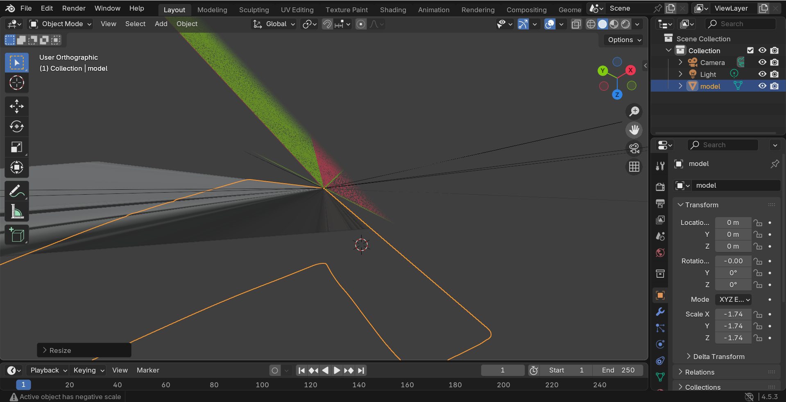Select the Measure tool
Viewport: 786px width, 402px height.
[x=17, y=211]
